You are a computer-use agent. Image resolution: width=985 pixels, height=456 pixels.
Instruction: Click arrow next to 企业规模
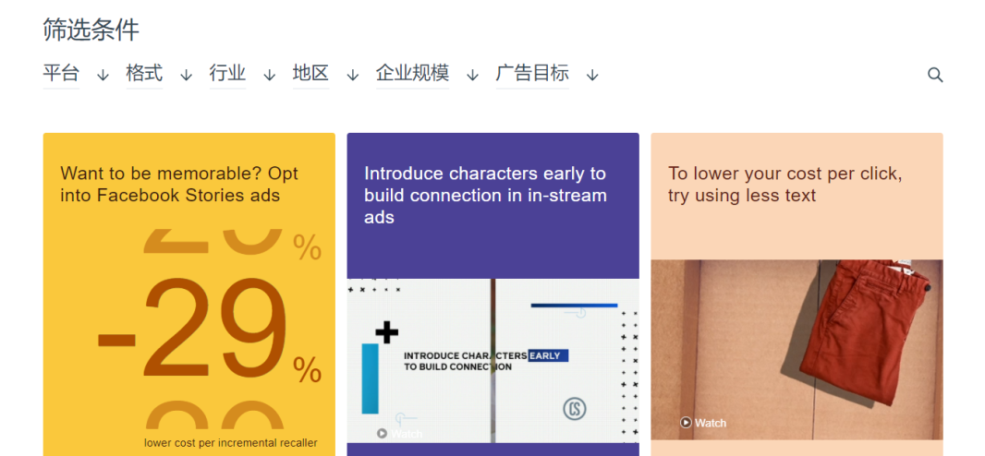point(473,76)
